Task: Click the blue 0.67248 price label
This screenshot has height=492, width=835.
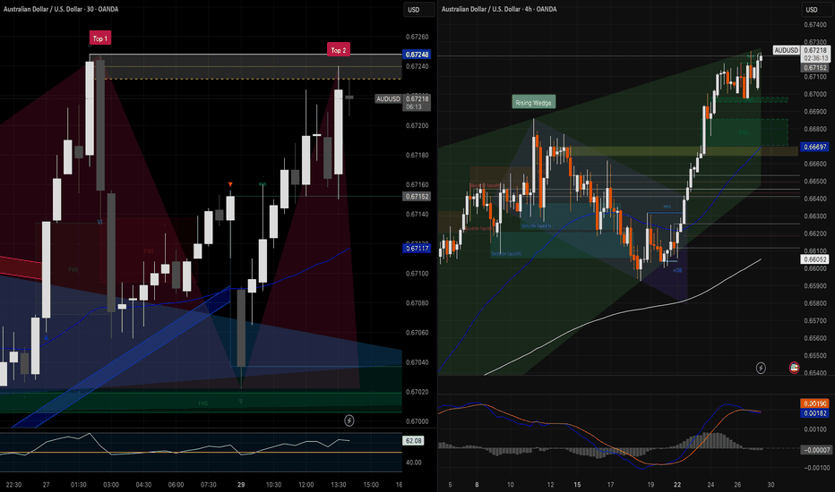Action: (x=417, y=55)
